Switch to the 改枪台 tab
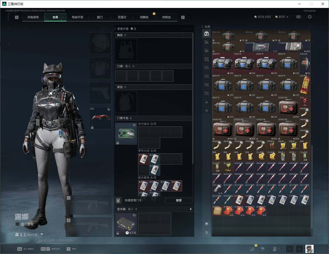 click(167, 17)
